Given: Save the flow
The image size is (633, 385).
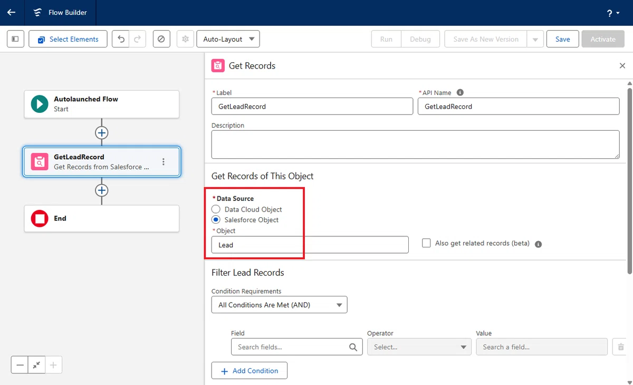Looking at the screenshot, I should pos(562,39).
